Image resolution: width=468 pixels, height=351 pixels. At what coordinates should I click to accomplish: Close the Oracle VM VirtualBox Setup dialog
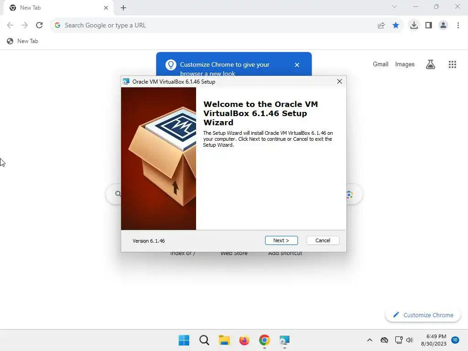click(x=340, y=81)
